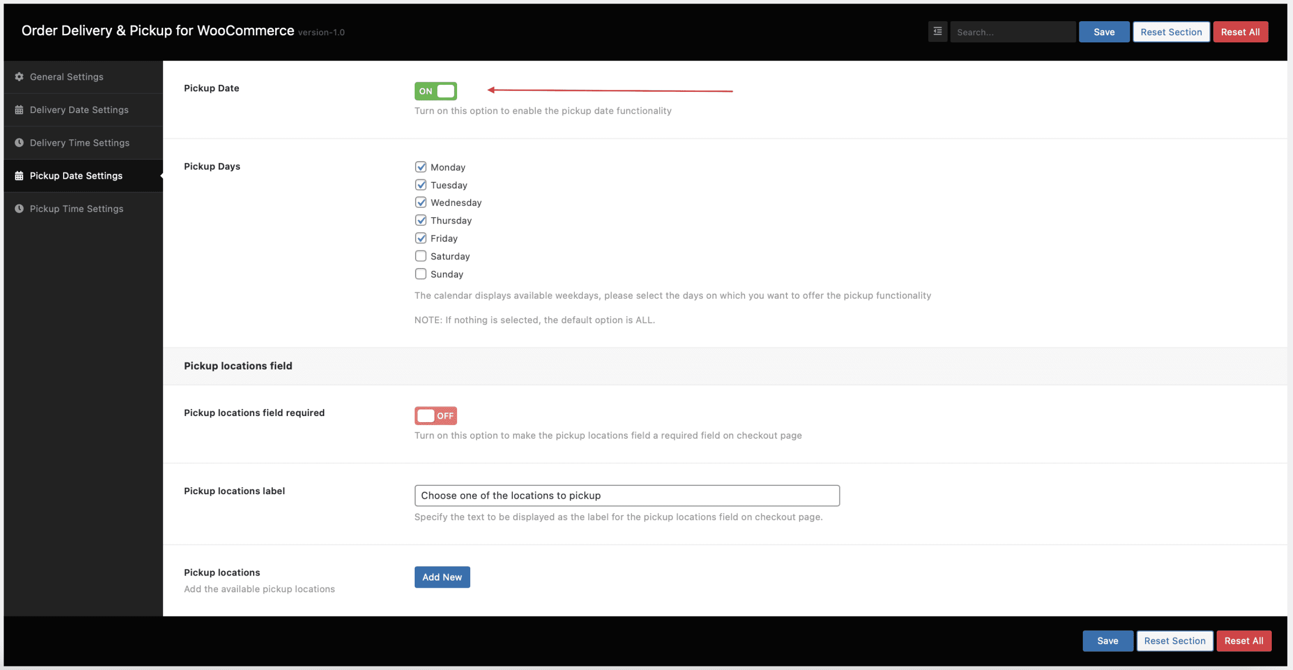
Task: Click the gear icon beside General Settings
Action: coord(19,77)
